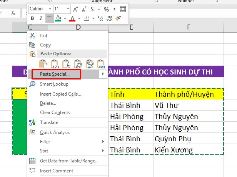Select the Kiến Xương cell
The height and width of the screenshot is (177, 237).
pos(189,150)
